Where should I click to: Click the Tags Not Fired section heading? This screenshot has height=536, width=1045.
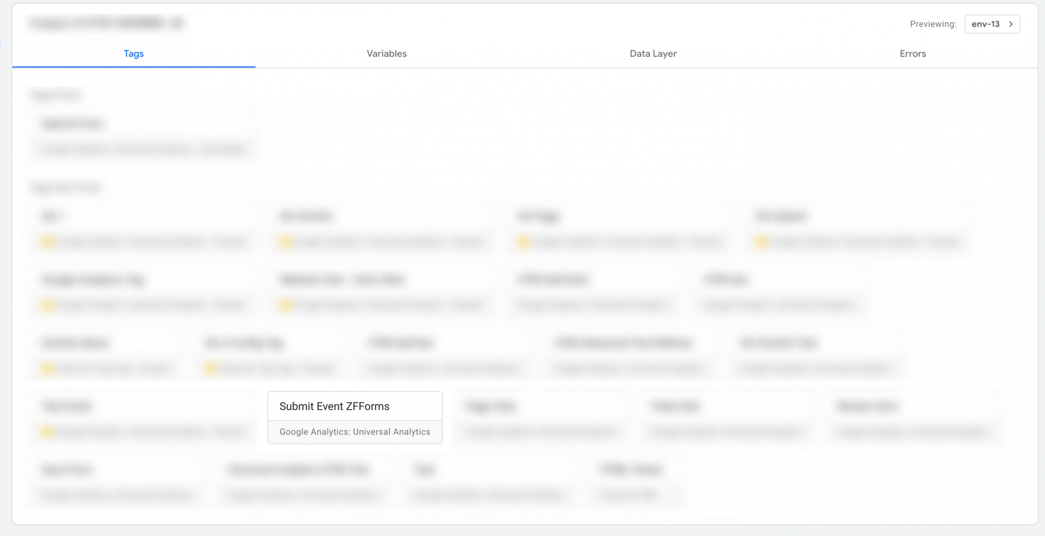[66, 188]
